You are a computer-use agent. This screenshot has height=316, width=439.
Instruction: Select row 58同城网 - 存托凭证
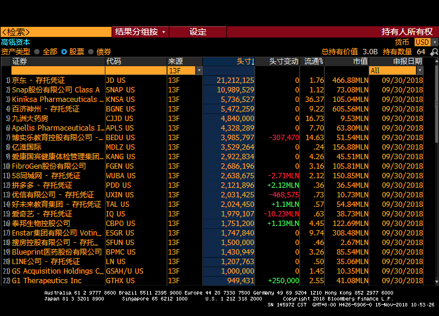point(213,175)
